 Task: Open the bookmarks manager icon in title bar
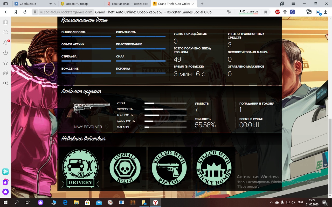coord(282,4)
